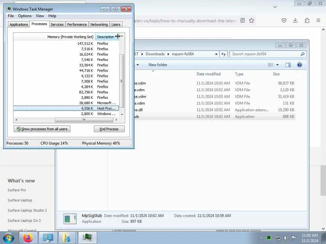Expand the Explorer address bar history dropdown
This screenshot has width=326, height=244.
point(216,54)
